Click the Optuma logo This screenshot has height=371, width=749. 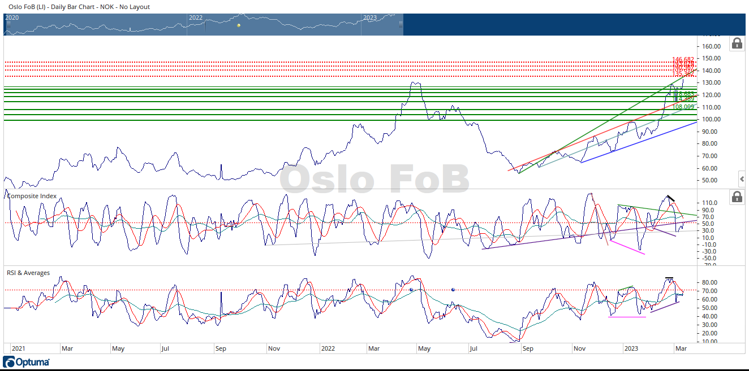[x=27, y=362]
